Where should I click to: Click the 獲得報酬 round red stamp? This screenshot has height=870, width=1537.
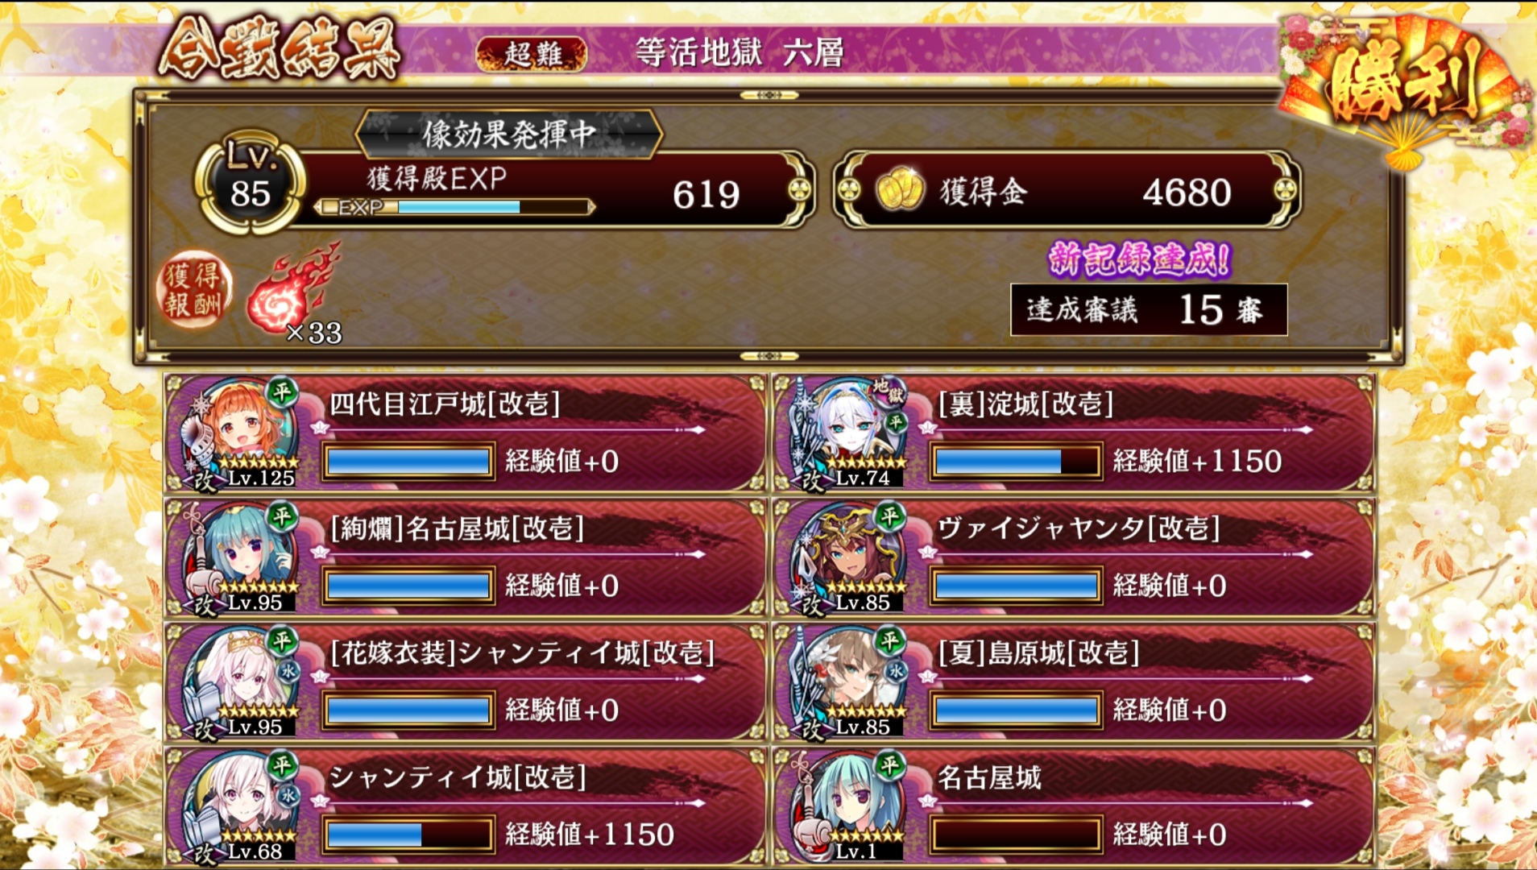click(x=193, y=290)
